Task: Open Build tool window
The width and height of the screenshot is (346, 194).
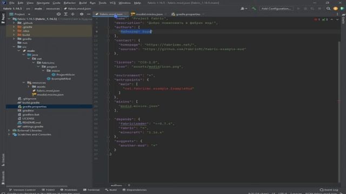Action: pyautogui.click(x=111, y=190)
